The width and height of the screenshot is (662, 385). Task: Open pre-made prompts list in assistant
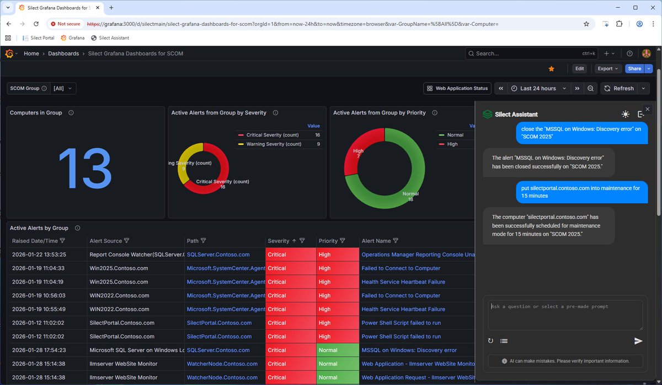[x=504, y=341]
